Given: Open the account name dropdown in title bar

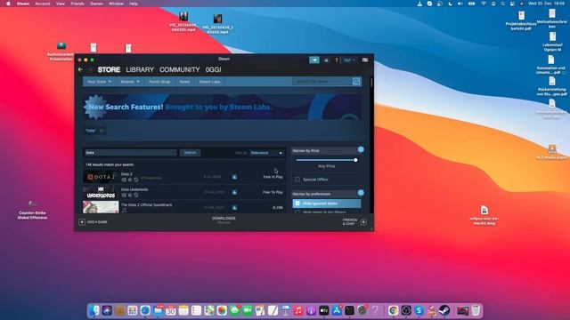Looking at the screenshot, I should pos(349,60).
